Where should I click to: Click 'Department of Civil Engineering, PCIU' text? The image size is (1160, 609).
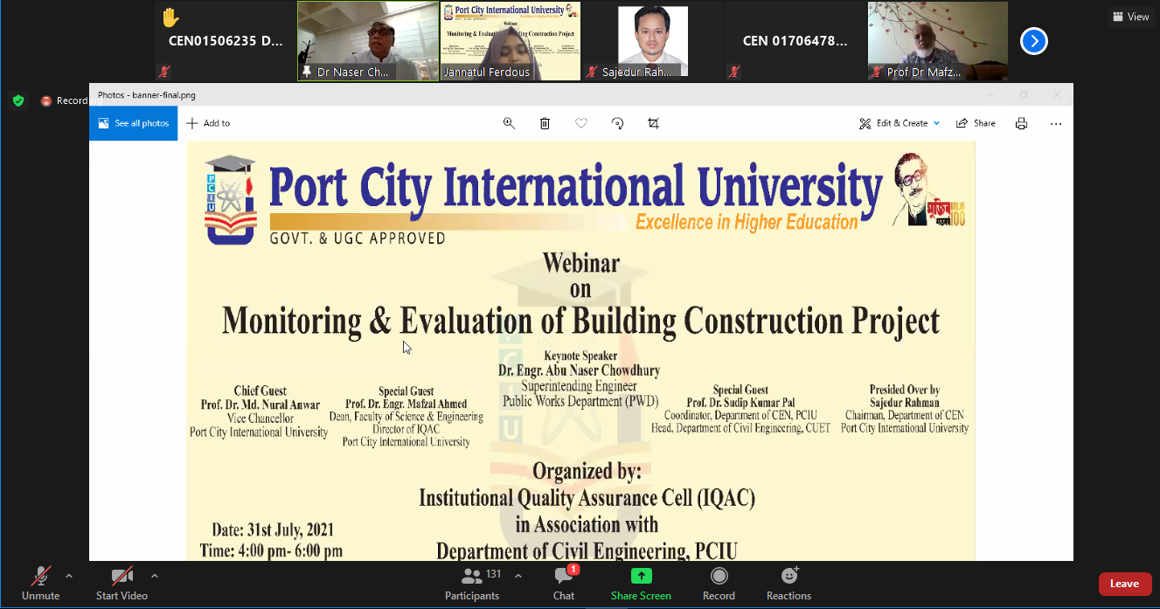click(x=587, y=550)
